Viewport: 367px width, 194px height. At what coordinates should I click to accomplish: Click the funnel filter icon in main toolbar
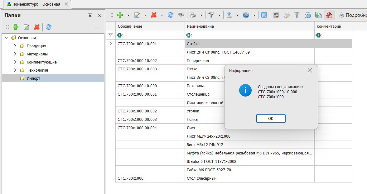(x=211, y=15)
